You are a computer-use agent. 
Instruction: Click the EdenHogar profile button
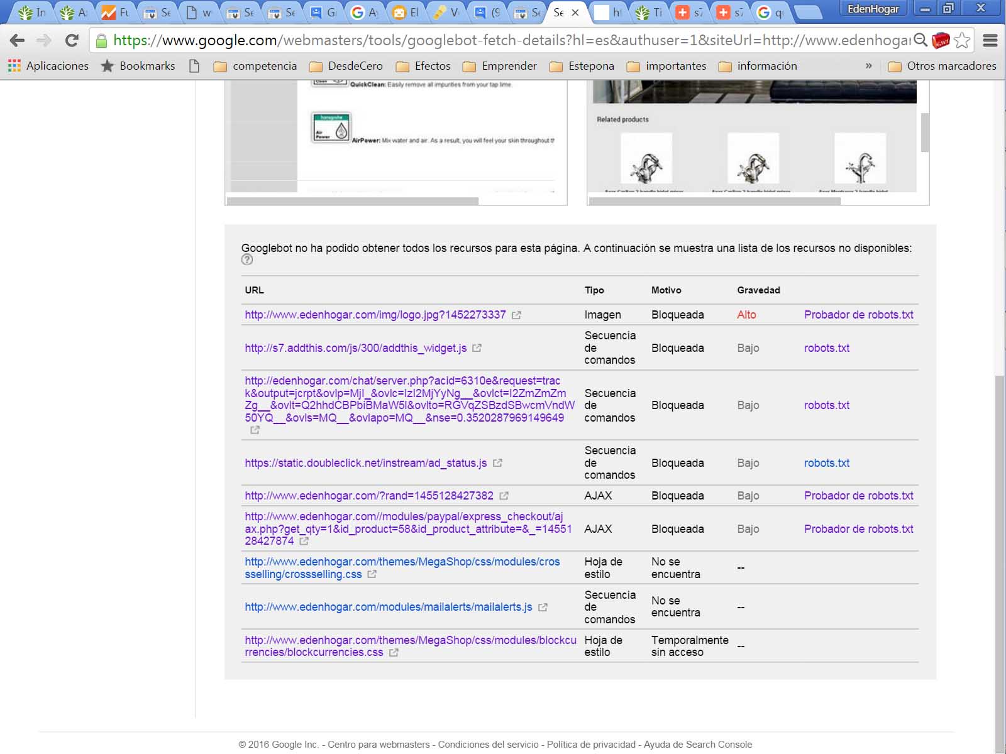pos(873,9)
